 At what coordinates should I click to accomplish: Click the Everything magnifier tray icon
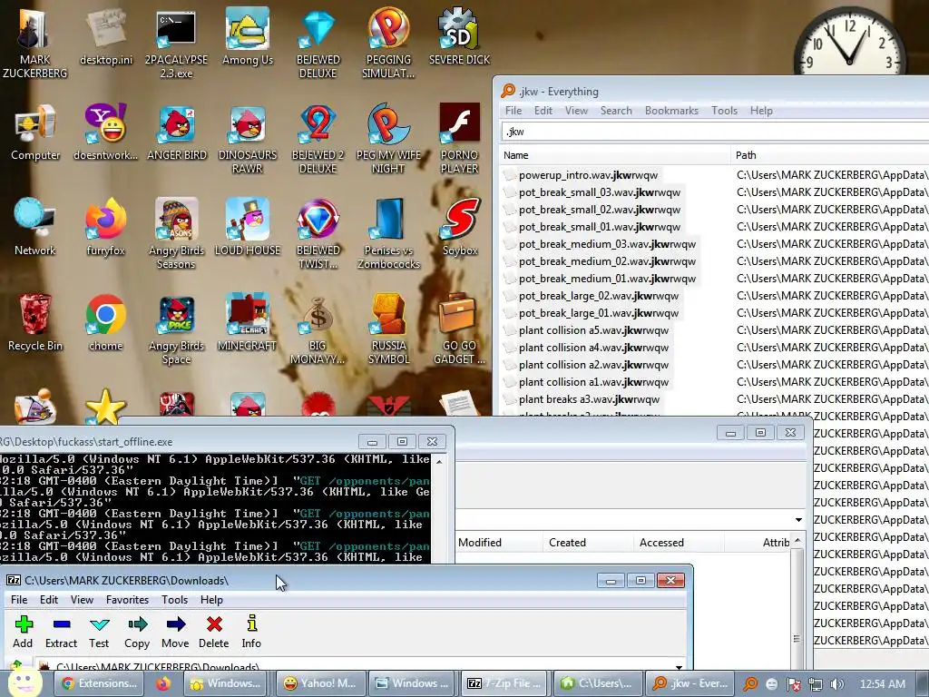(750, 684)
